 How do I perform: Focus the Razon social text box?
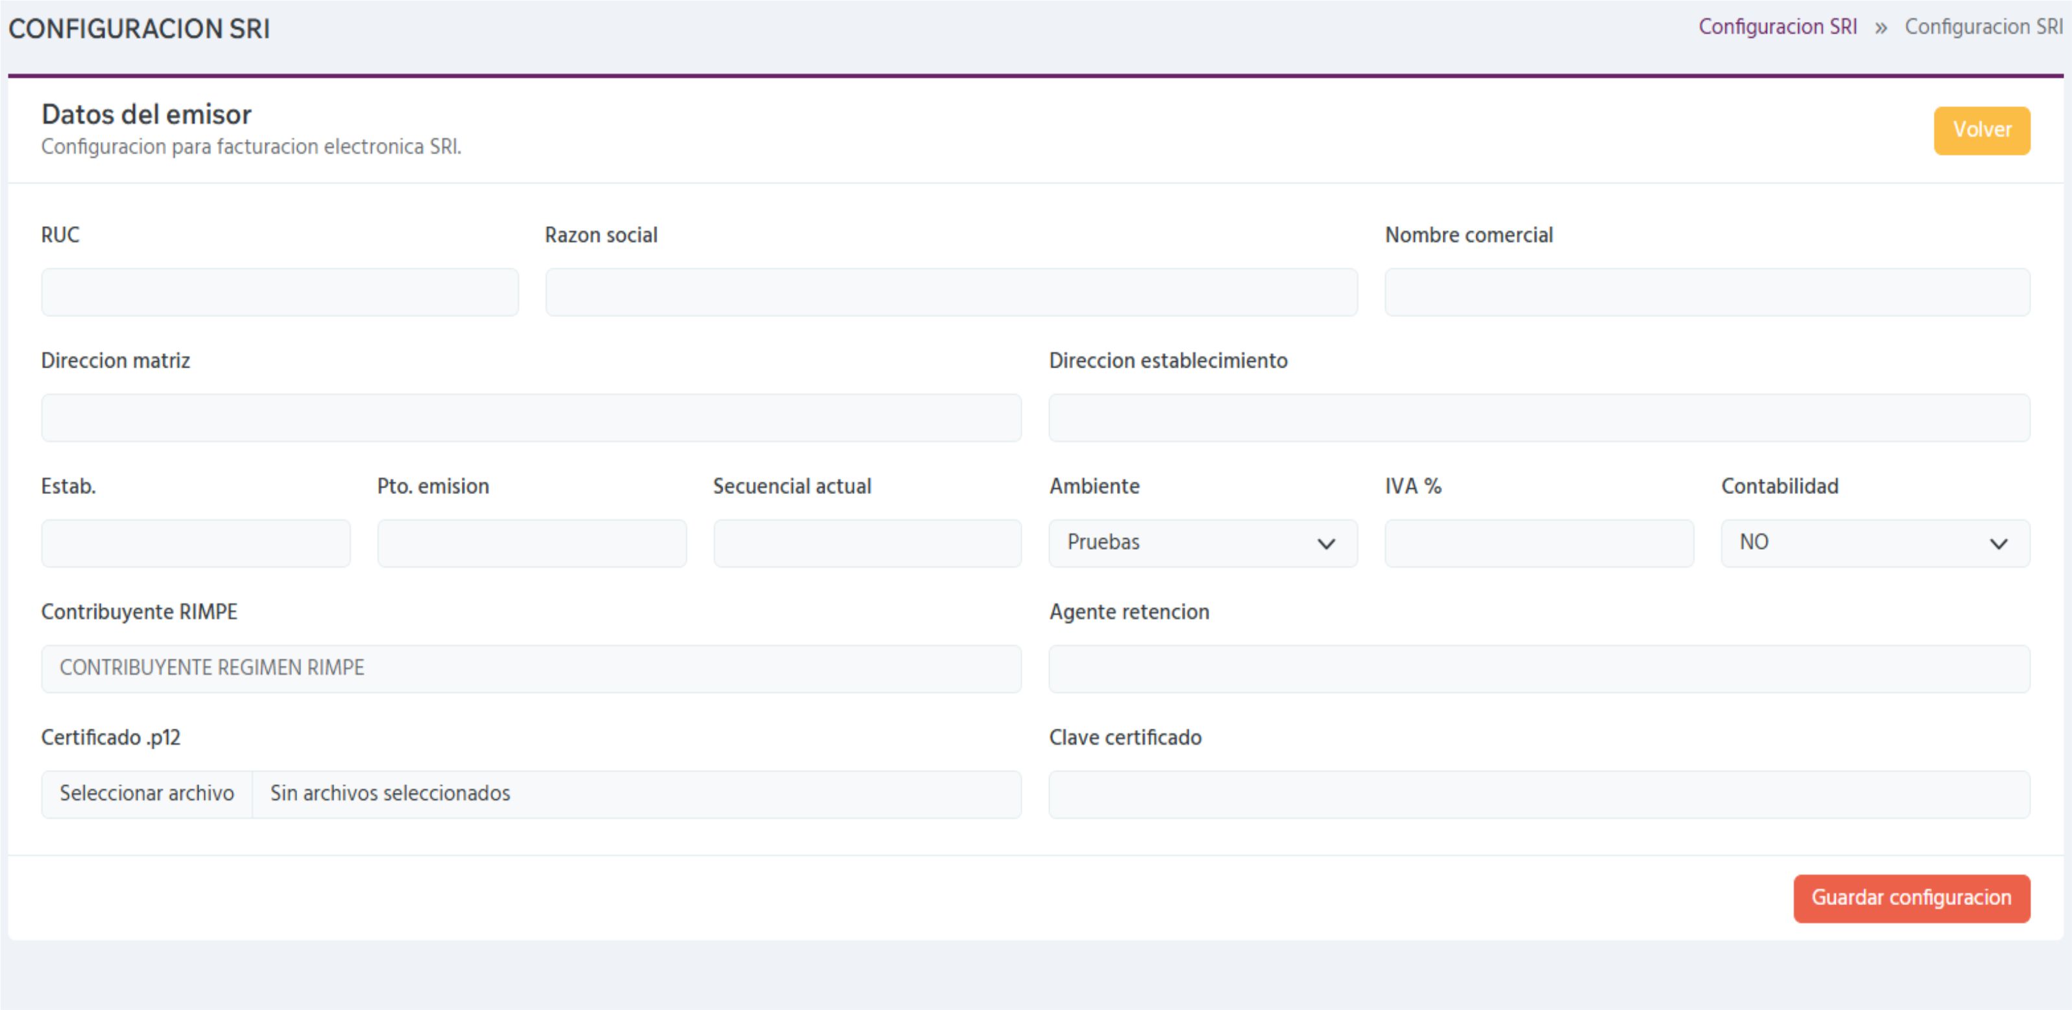pyautogui.click(x=950, y=292)
